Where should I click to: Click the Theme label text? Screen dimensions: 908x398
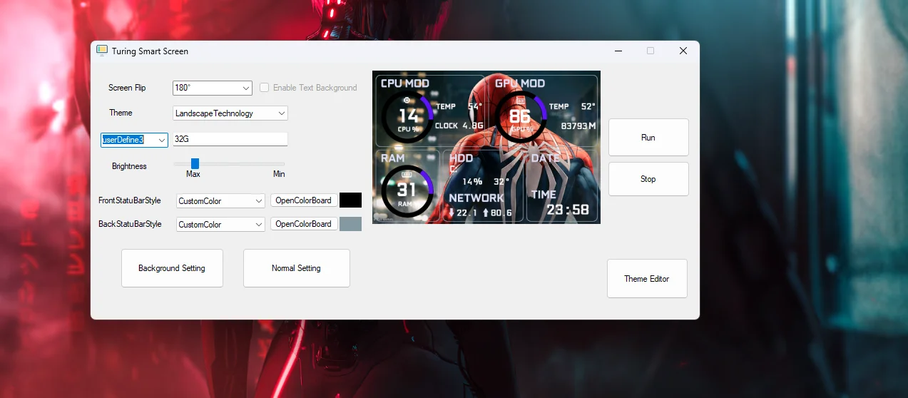121,113
